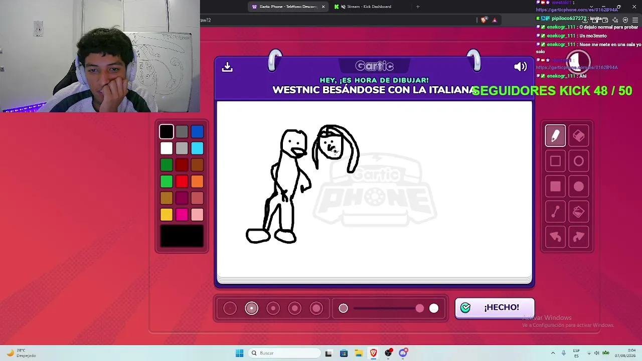Open the weather widget showing 28°C
Viewport: 642px width, 361px height.
[21, 353]
